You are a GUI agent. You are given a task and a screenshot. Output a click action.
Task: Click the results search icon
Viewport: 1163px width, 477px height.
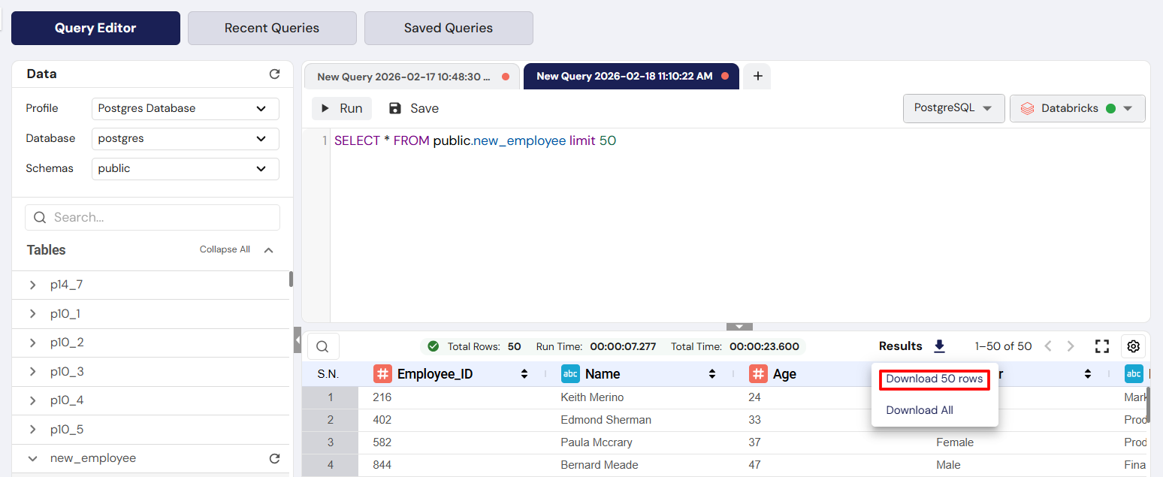pyautogui.click(x=323, y=346)
